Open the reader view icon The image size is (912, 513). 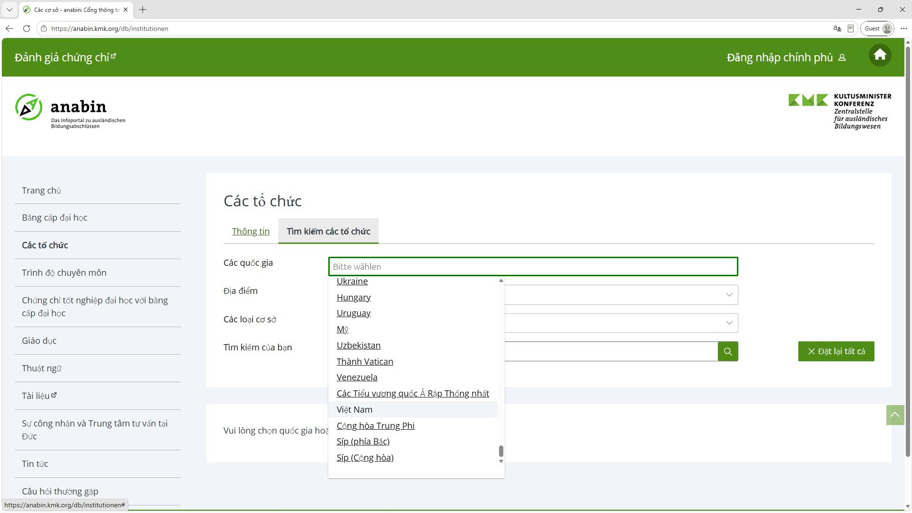tap(851, 29)
